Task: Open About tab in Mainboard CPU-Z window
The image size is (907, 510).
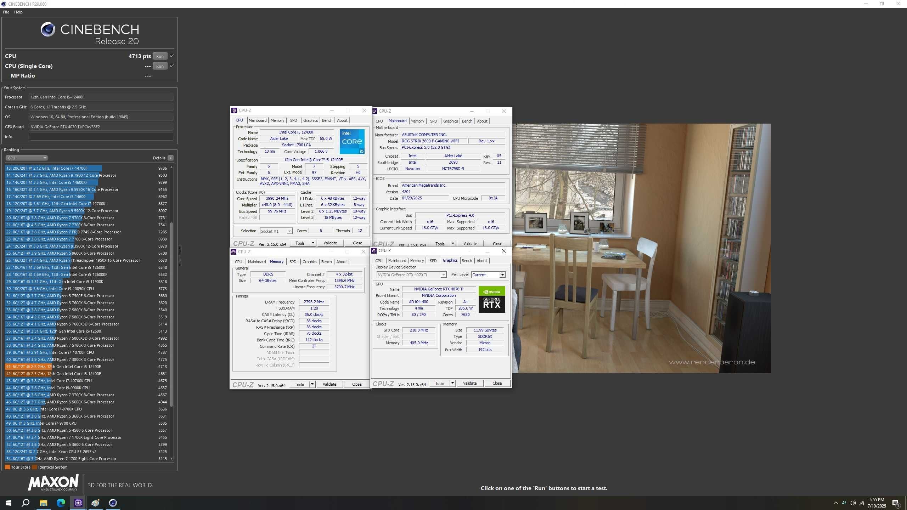Action: pyautogui.click(x=482, y=121)
